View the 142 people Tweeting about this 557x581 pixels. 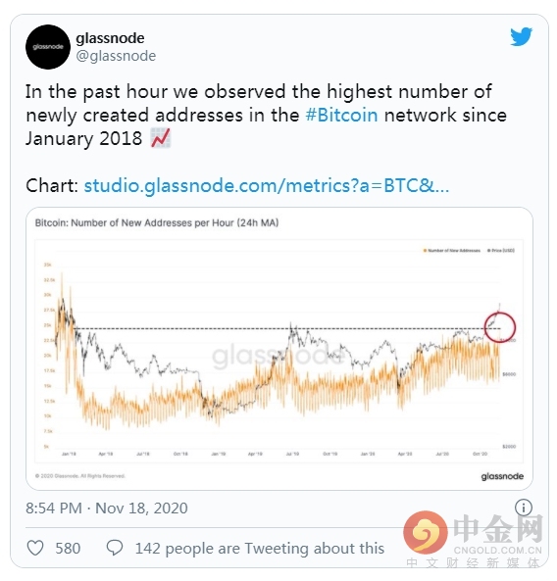[x=260, y=548]
